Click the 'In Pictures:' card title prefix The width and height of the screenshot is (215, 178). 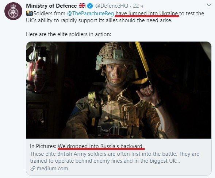coord(43,146)
